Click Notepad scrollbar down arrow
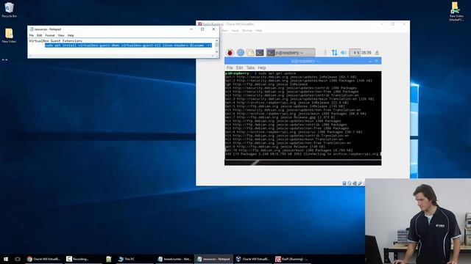The height and width of the screenshot is (264, 471). pos(216,52)
